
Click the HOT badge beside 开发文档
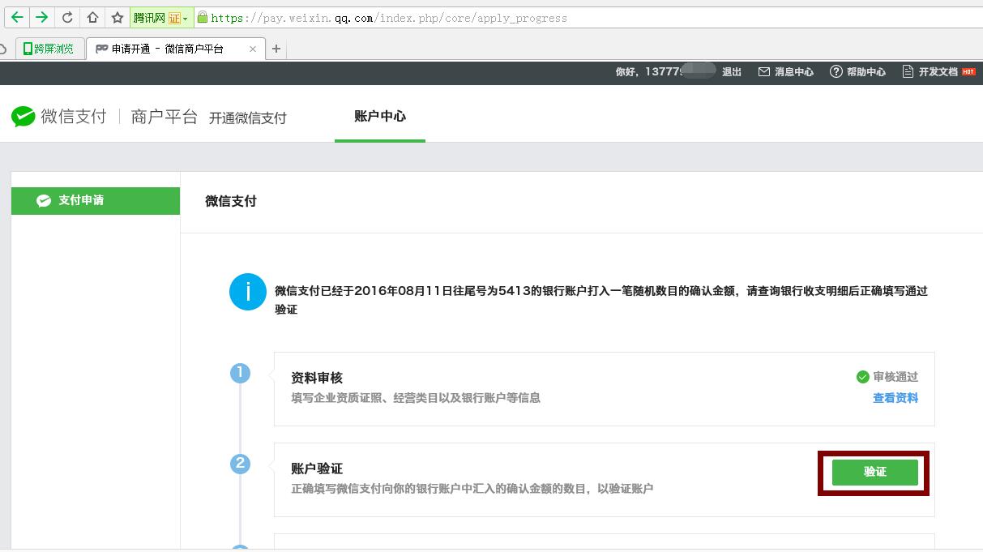(968, 71)
